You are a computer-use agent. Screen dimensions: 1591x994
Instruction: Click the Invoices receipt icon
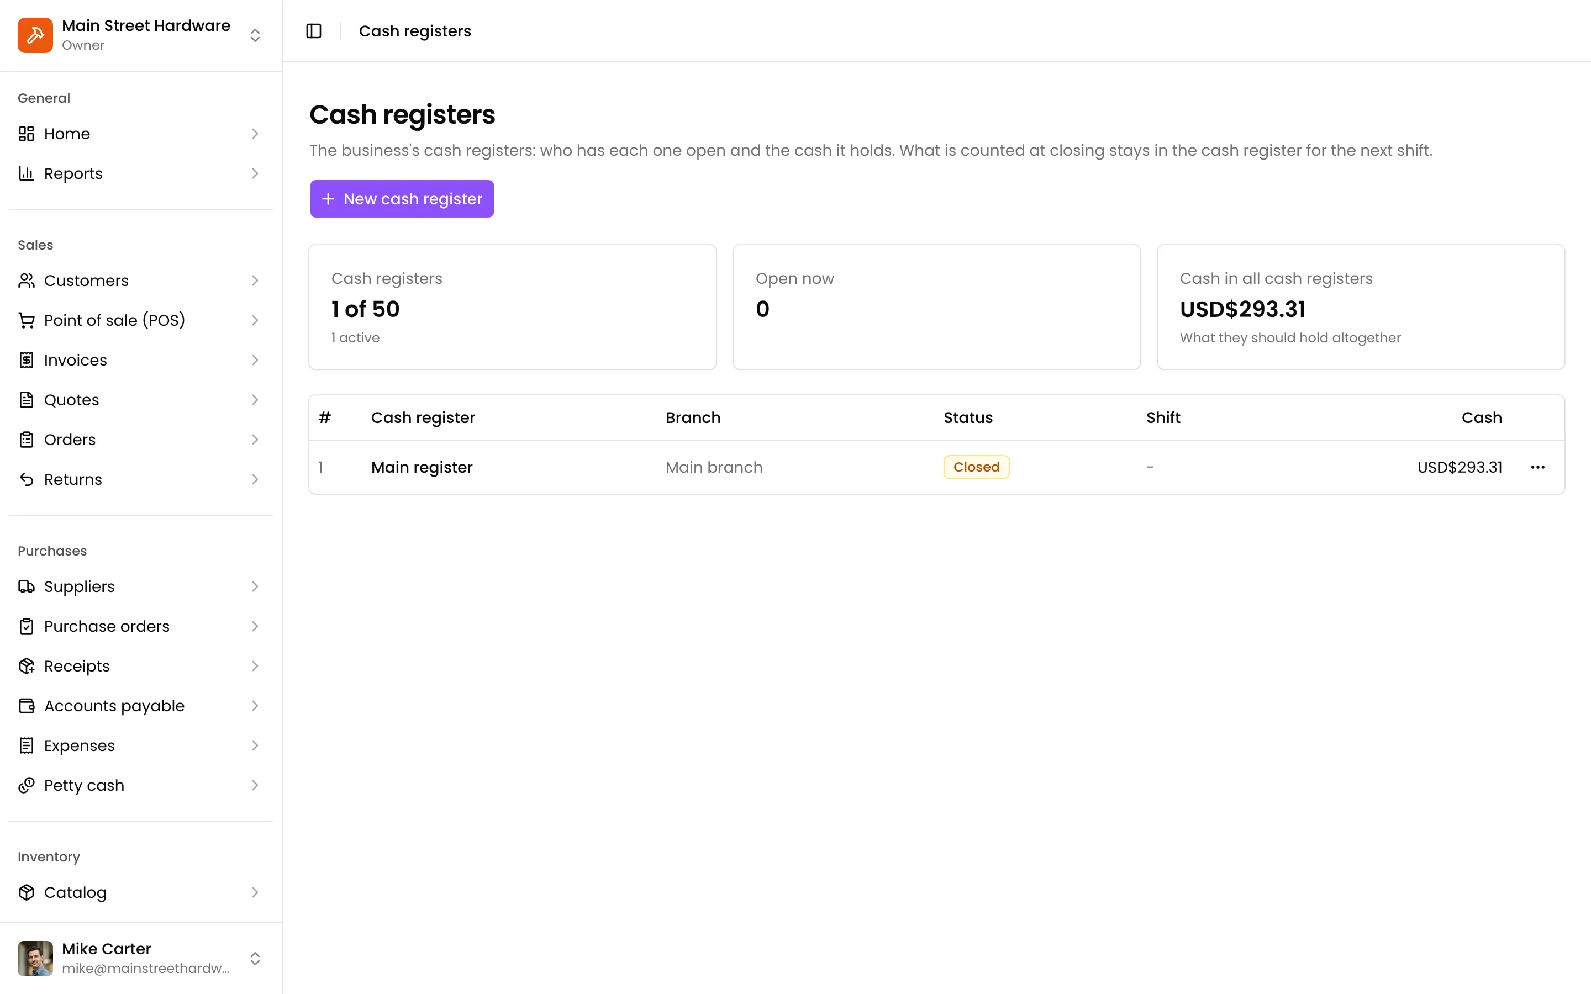[x=27, y=360]
